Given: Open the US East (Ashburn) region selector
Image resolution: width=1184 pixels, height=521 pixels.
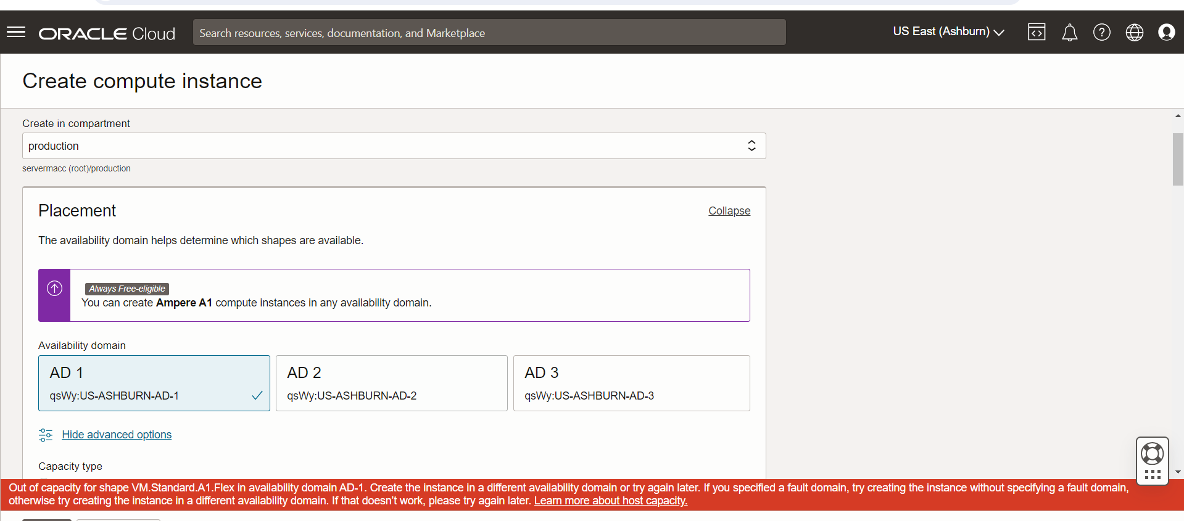Looking at the screenshot, I should pos(948,31).
